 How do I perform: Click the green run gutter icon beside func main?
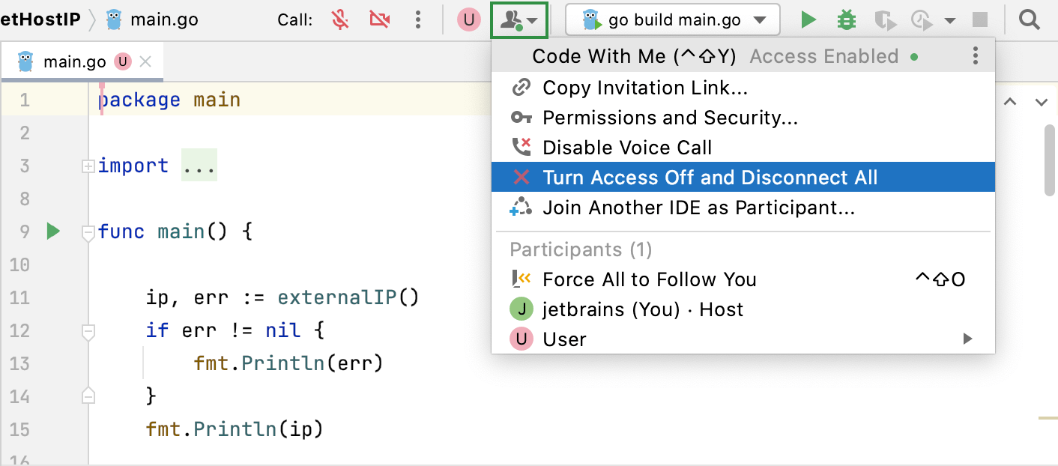[x=52, y=231]
